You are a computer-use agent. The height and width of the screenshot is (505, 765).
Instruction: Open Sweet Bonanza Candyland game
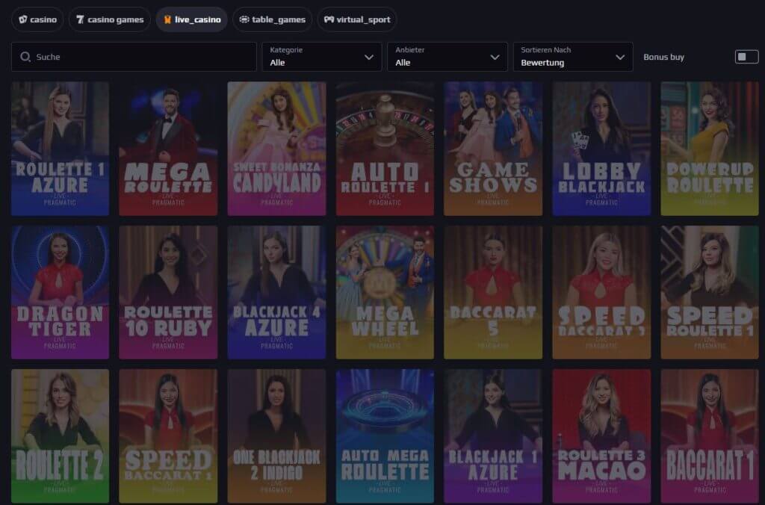276,149
